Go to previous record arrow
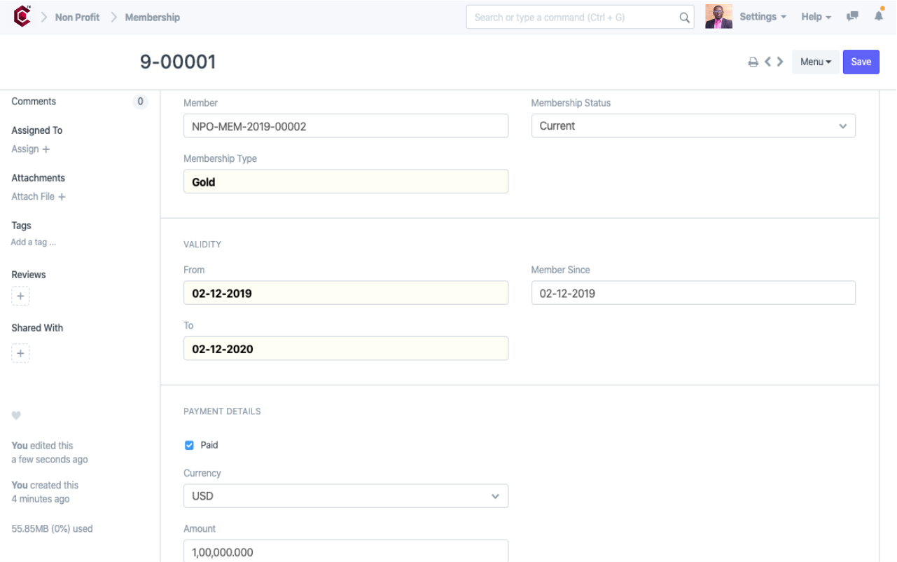The width and height of the screenshot is (897, 562). pyautogui.click(x=768, y=62)
